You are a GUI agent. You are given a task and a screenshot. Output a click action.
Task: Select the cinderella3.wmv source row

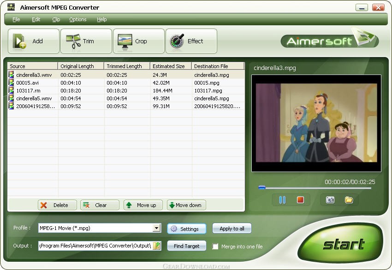pyautogui.click(x=126, y=75)
